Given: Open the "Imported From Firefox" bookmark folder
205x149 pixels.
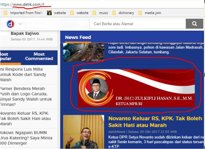Looking at the screenshot, I should 23,13.
